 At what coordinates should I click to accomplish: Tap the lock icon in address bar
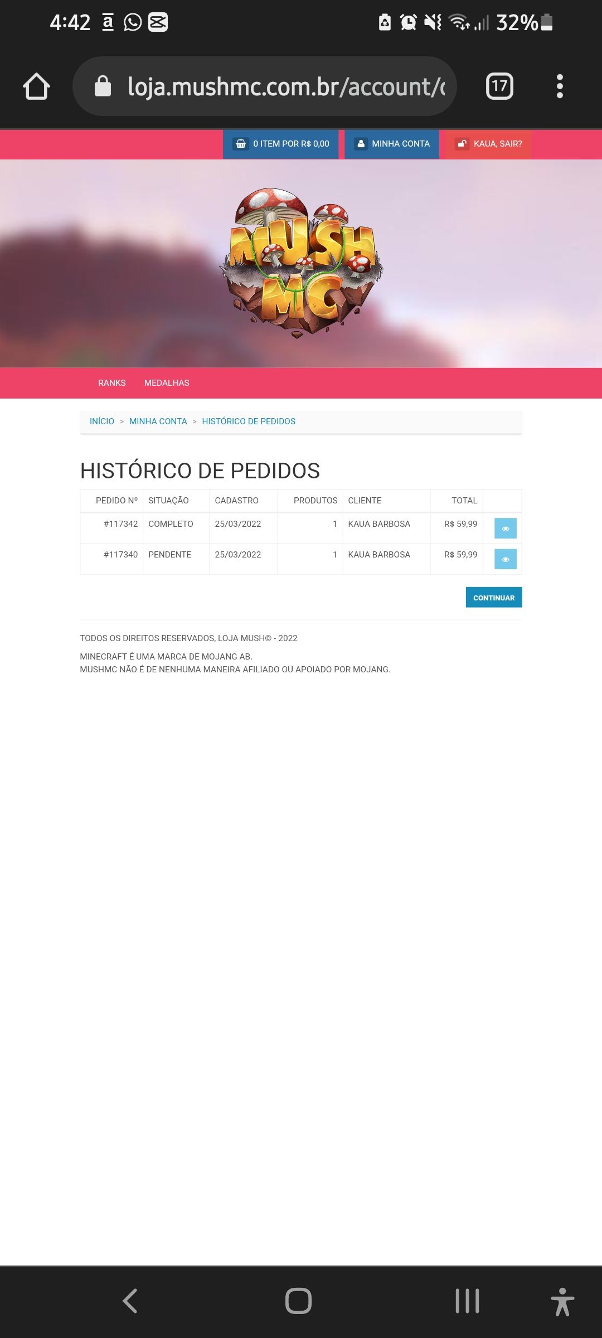[x=103, y=86]
